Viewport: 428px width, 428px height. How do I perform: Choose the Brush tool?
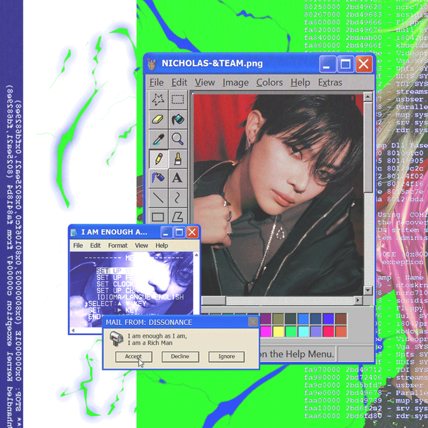[178, 158]
